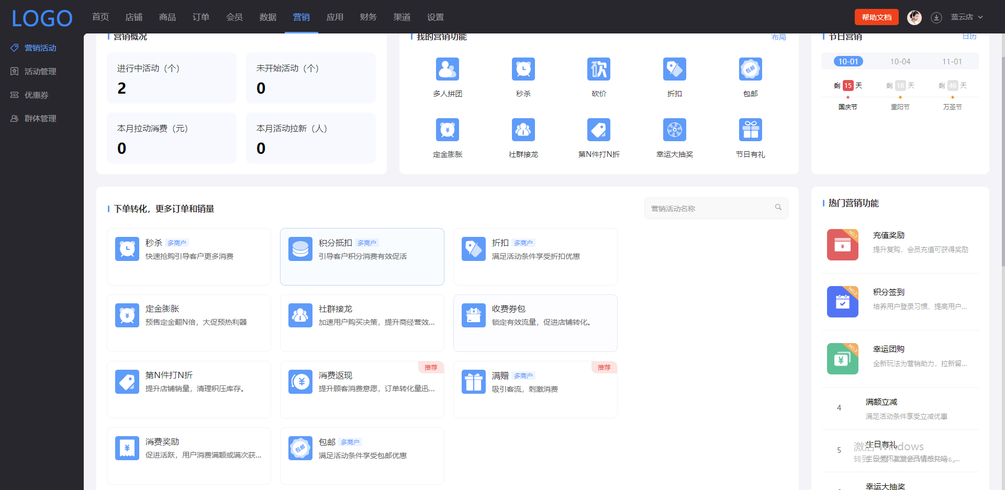1005x490 pixels.
Task: Click the 秒杀 card icon in 下单转化 list
Action: point(127,249)
